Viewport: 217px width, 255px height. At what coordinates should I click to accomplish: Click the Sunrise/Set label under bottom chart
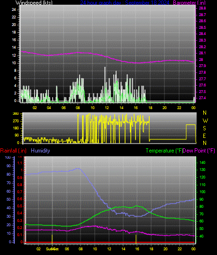tap(52, 249)
